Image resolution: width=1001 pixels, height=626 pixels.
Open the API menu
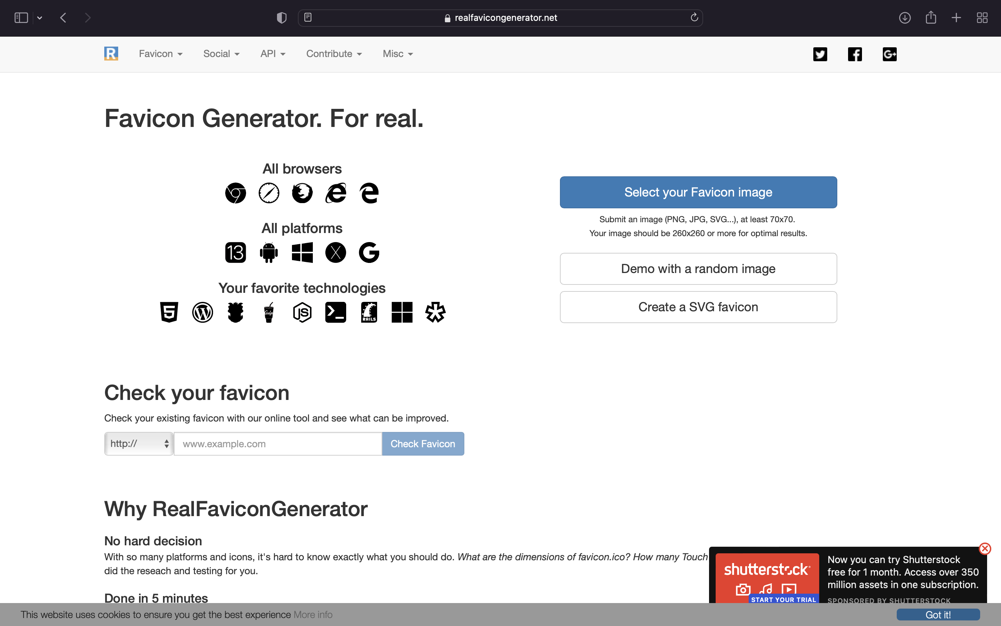click(x=272, y=54)
